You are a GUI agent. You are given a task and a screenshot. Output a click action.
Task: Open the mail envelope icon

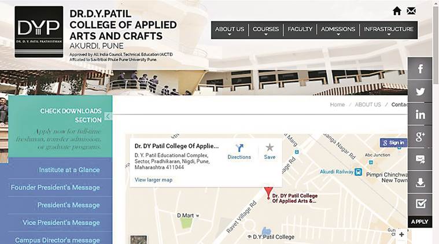click(411, 11)
